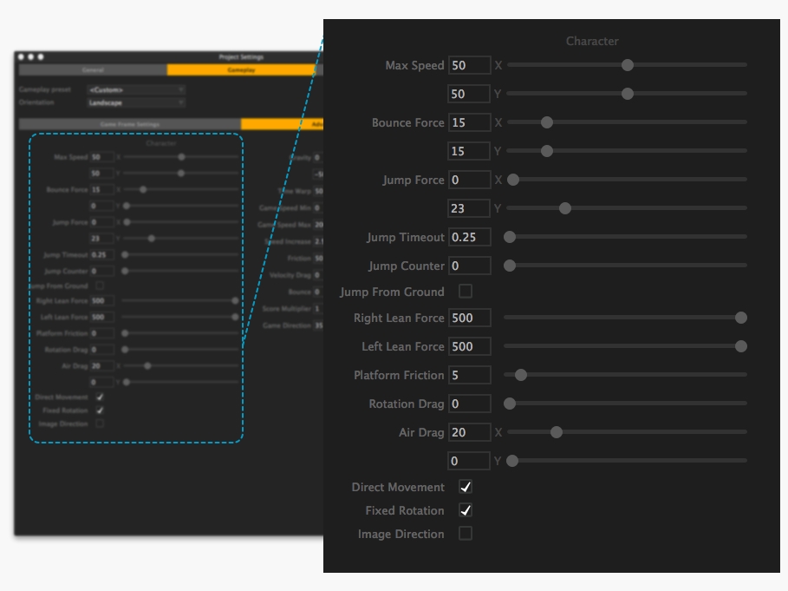Image resolution: width=788 pixels, height=591 pixels.
Task: Switch to the General tab in Project Settings
Action: coord(93,69)
